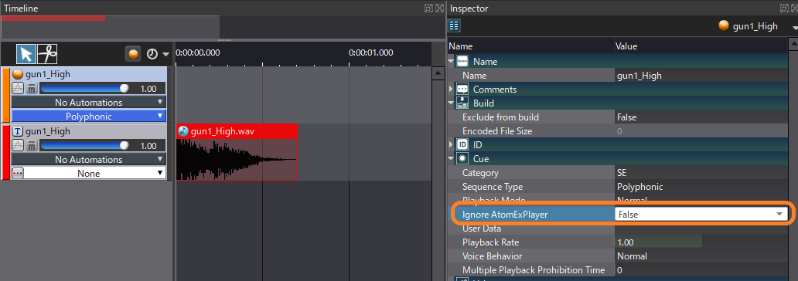Click the red dots icon beside None
798x281 pixels.
point(18,173)
